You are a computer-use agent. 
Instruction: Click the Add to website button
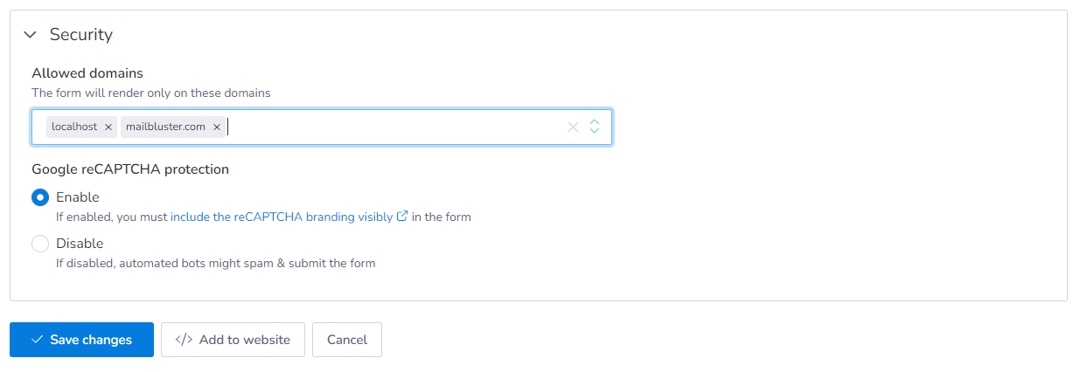coord(233,340)
